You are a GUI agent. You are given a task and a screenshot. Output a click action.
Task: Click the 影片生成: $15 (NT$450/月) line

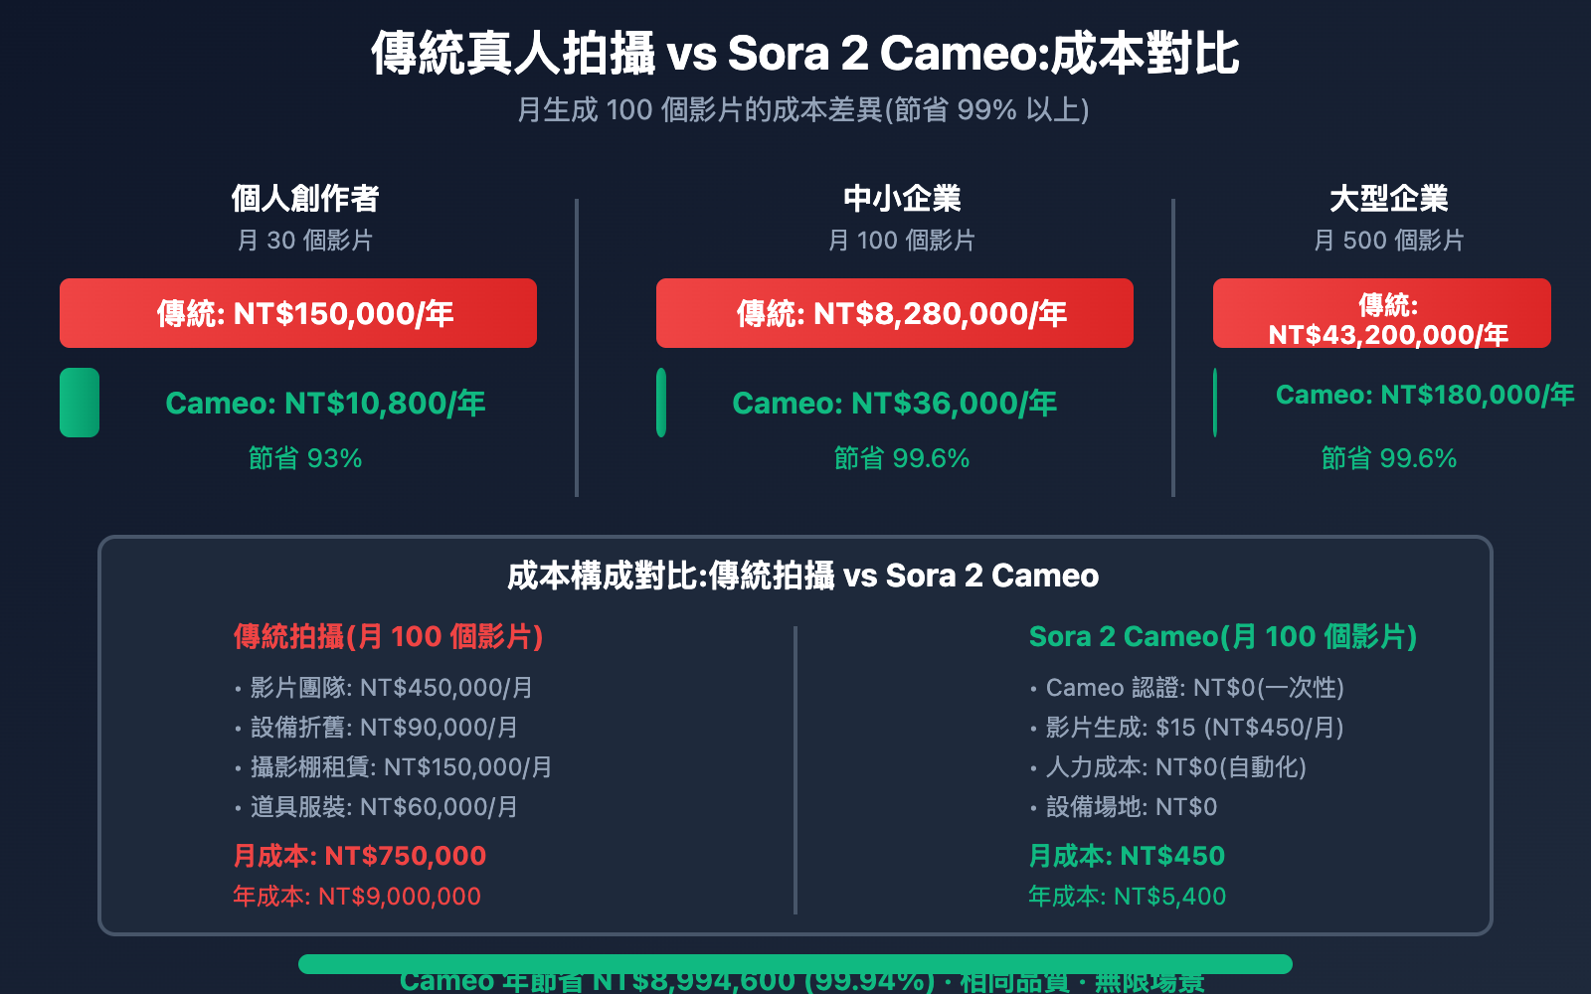(1193, 728)
